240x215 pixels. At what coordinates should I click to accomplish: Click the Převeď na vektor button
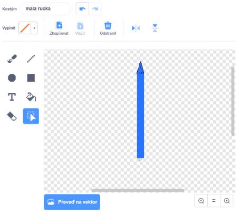(72, 202)
